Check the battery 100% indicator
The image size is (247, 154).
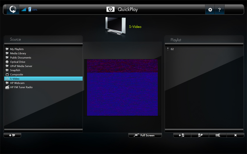(x=33, y=9)
